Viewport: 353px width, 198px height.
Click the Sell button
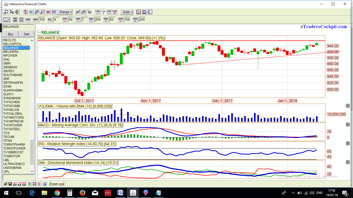(27, 34)
